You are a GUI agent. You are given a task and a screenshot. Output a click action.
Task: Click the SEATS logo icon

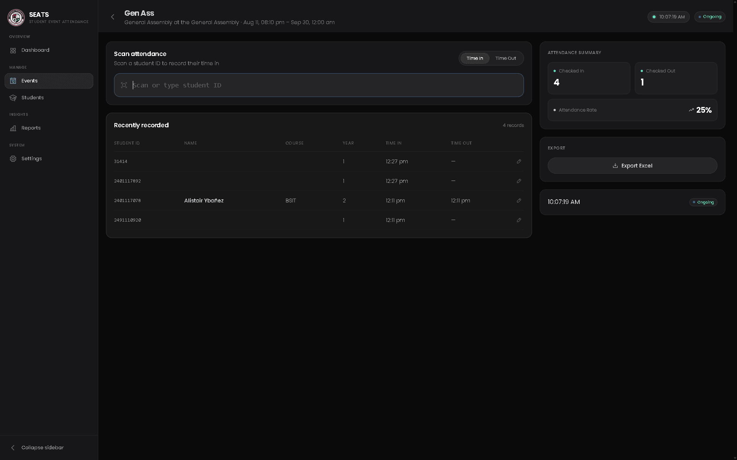tap(16, 17)
